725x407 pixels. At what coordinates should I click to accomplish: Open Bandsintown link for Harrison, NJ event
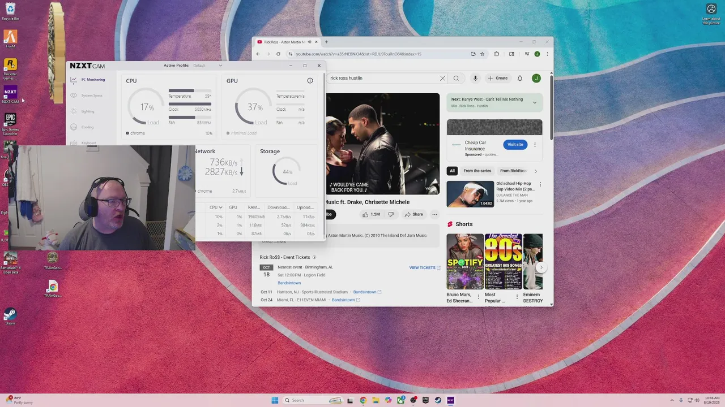(367, 292)
